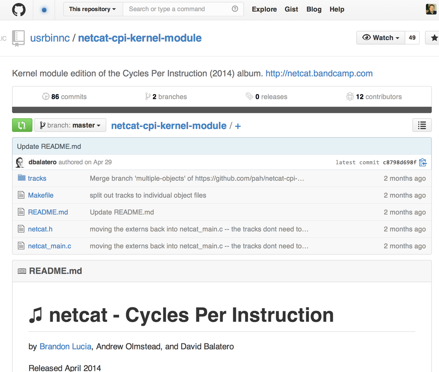
Task: Open Gist in top navigation
Action: tap(291, 9)
